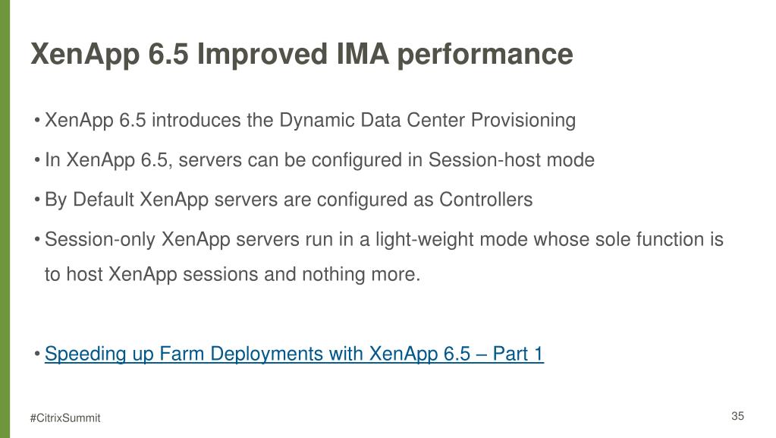Click the bullet dot before the hyperlink
Viewport: 776px width, 438px height.
point(37,354)
